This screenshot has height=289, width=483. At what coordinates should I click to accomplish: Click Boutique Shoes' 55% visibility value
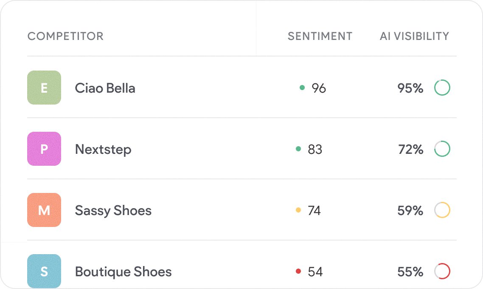click(x=410, y=272)
